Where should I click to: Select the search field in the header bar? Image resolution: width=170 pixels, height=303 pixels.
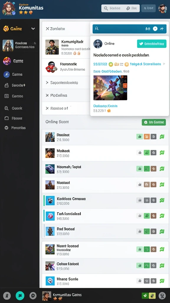(120, 8)
